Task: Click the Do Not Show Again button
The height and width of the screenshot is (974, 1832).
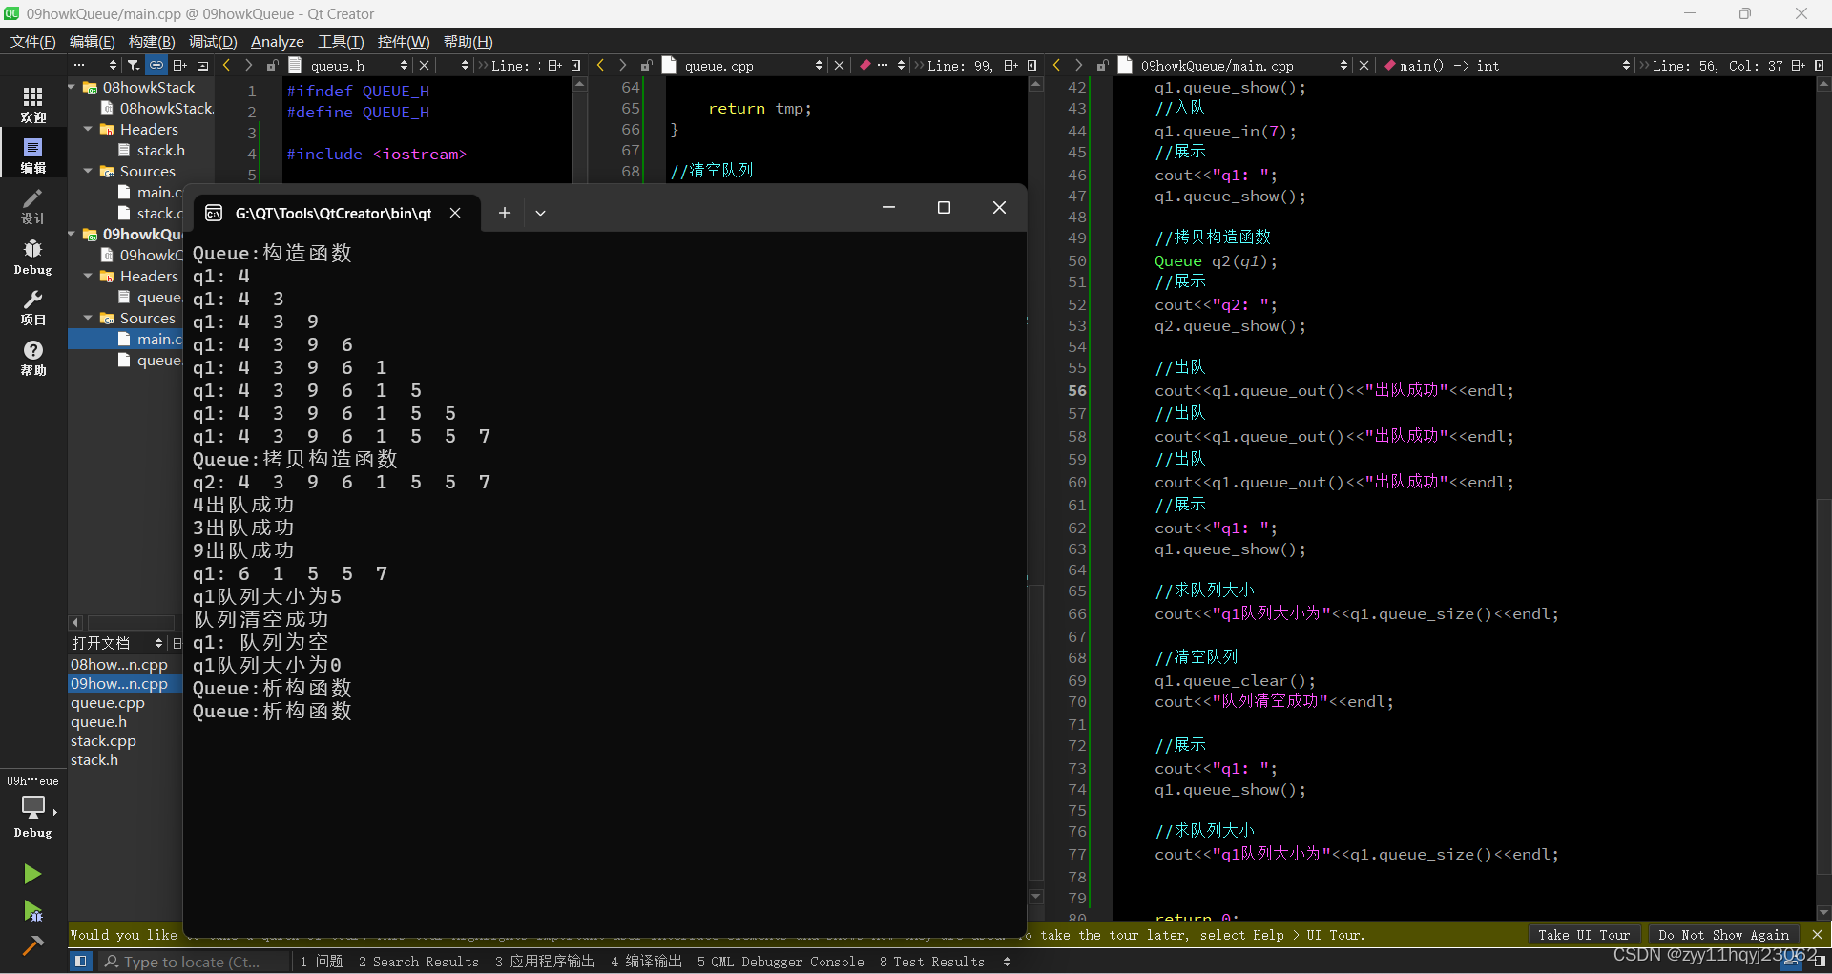Action: [1723, 935]
